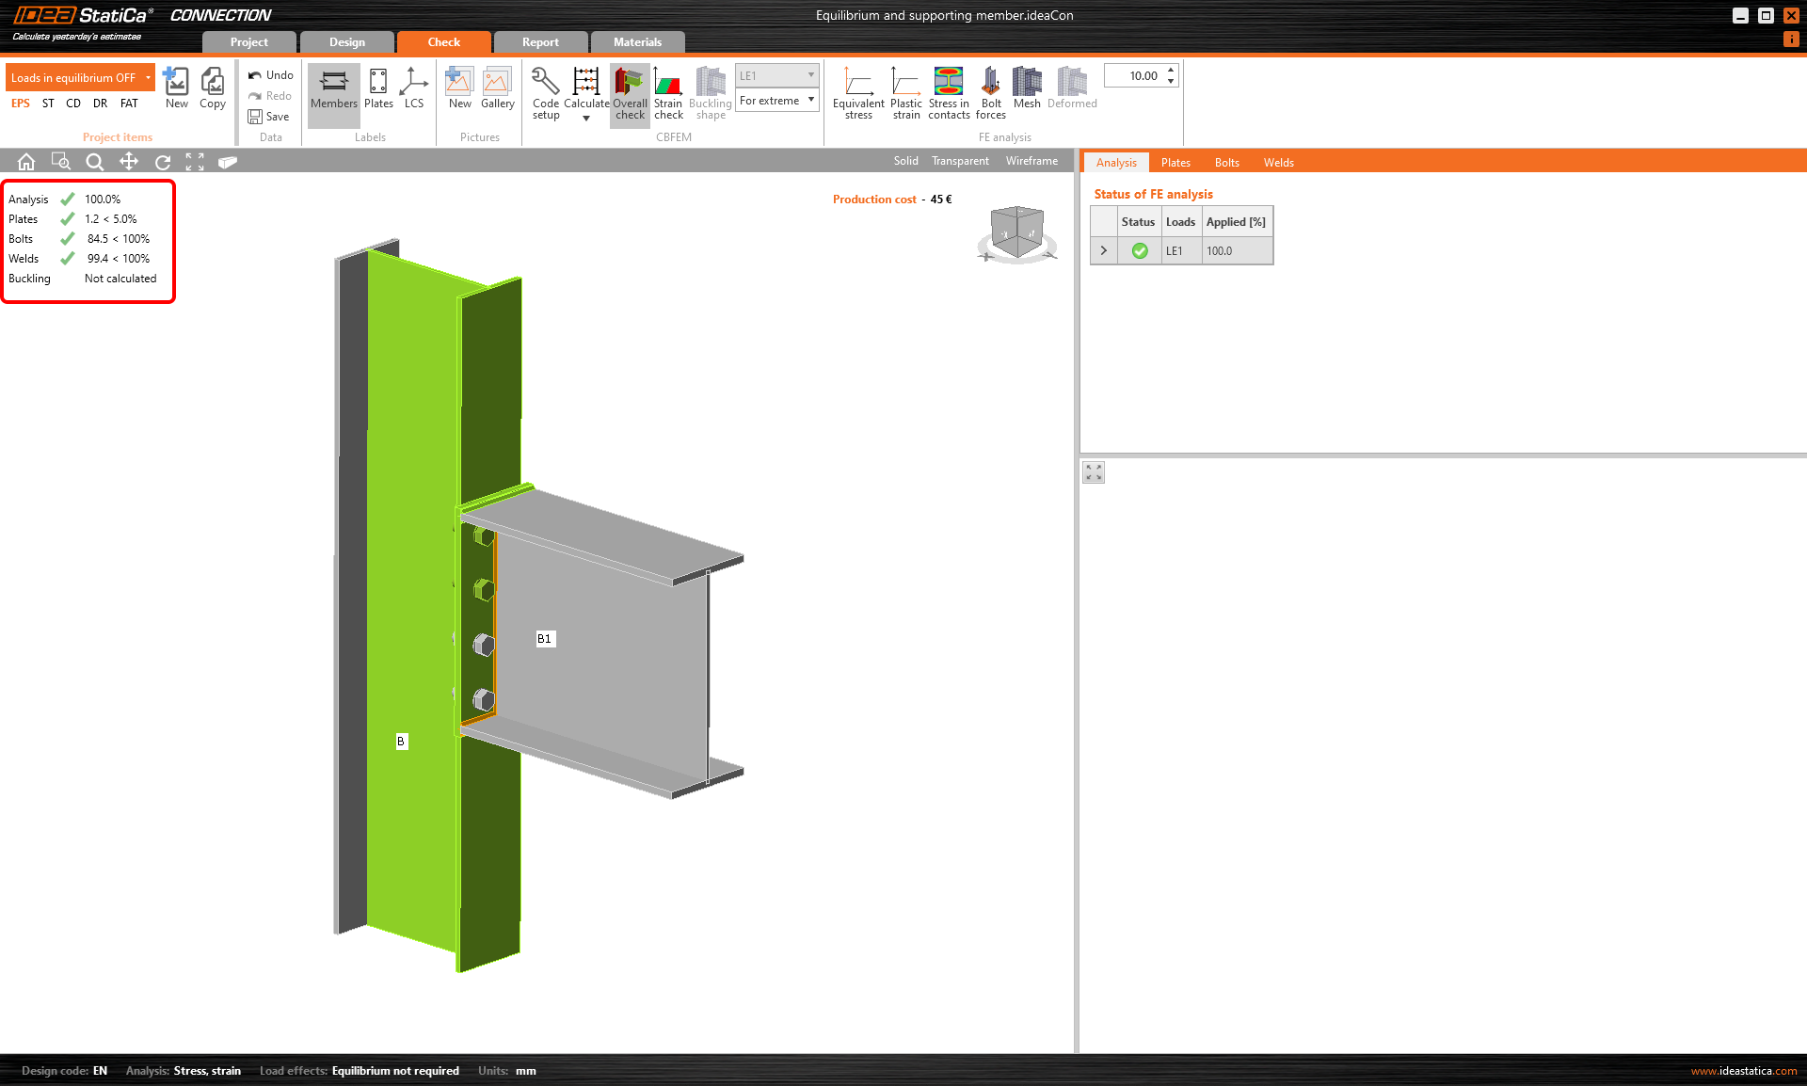The height and width of the screenshot is (1086, 1807).
Task: Open www.ideastatica.com link
Action: point(1743,1071)
